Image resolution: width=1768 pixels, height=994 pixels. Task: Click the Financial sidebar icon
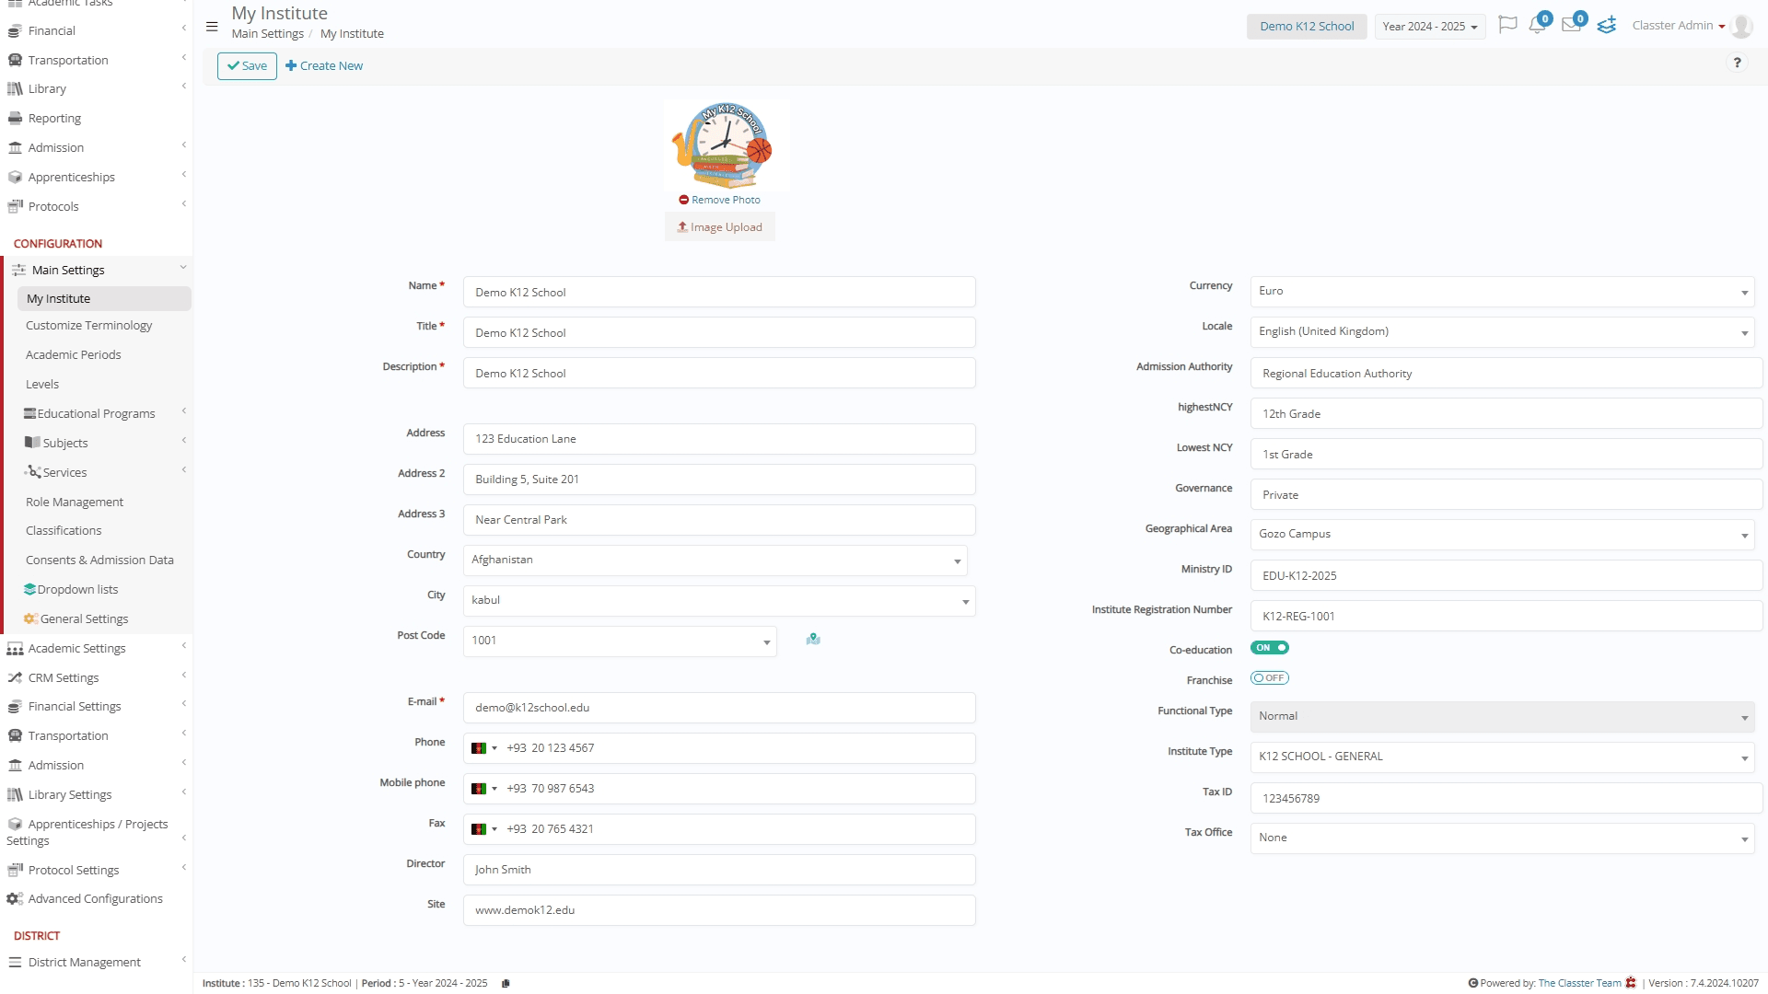click(15, 31)
